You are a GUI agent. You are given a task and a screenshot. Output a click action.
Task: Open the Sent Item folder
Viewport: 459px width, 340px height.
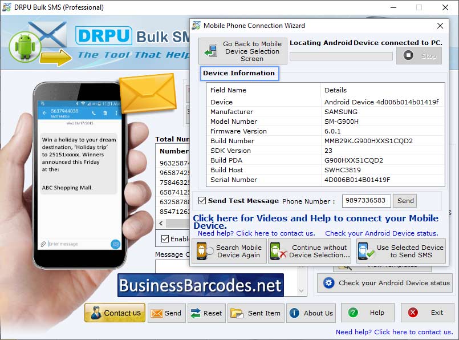click(x=255, y=313)
